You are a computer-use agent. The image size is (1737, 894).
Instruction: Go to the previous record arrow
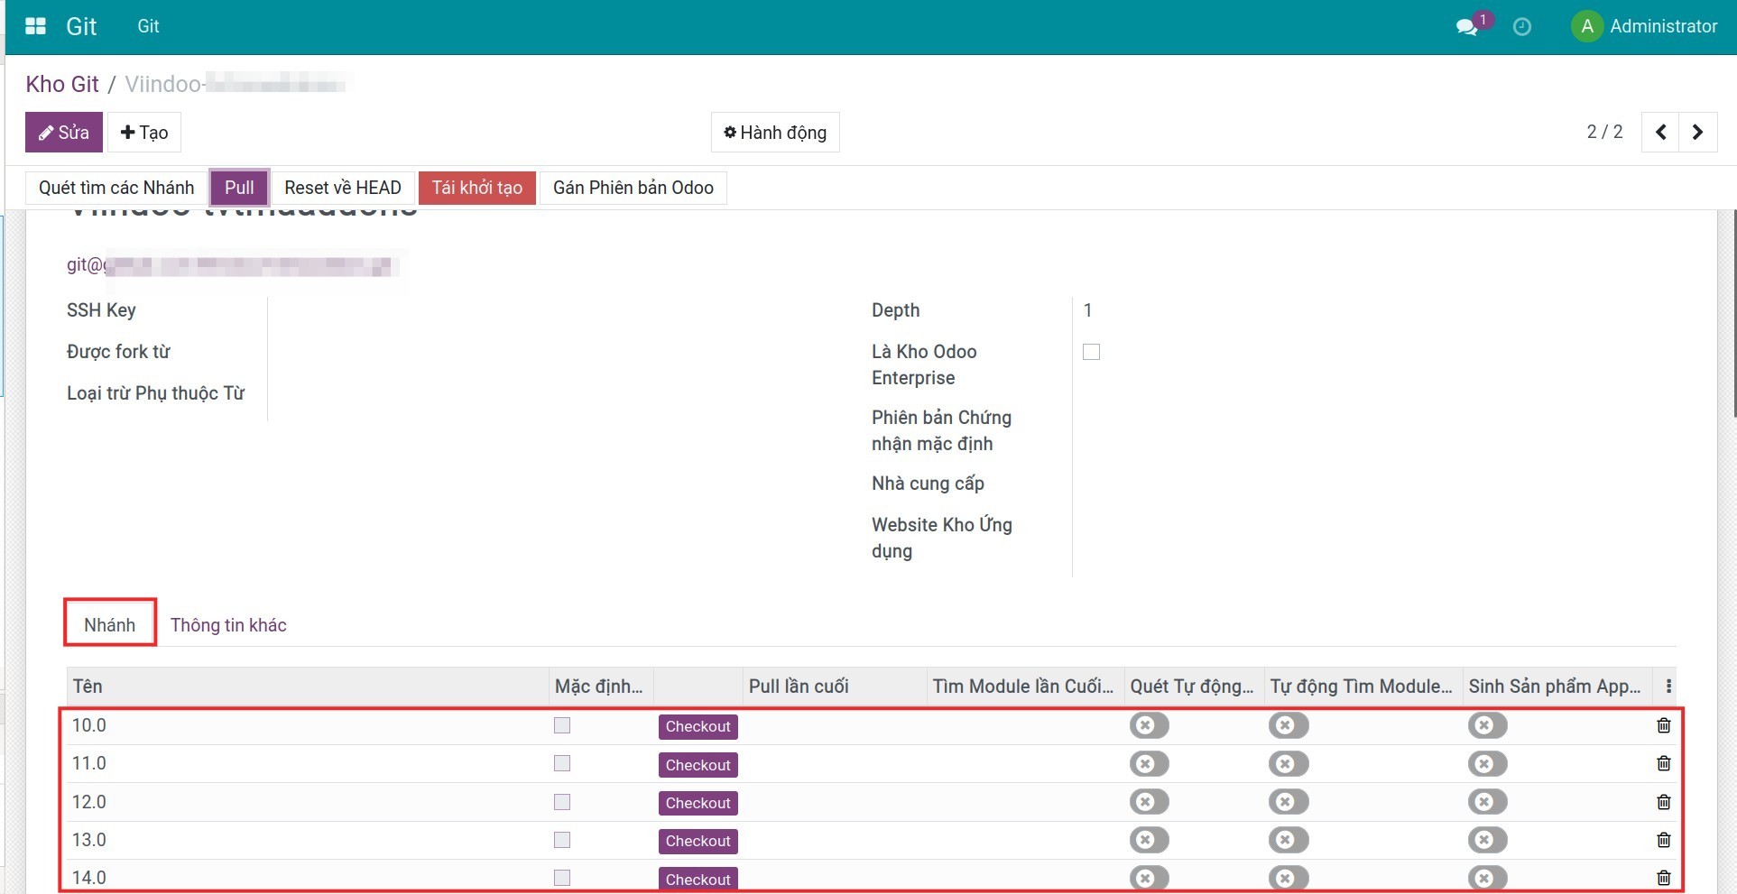(x=1660, y=133)
